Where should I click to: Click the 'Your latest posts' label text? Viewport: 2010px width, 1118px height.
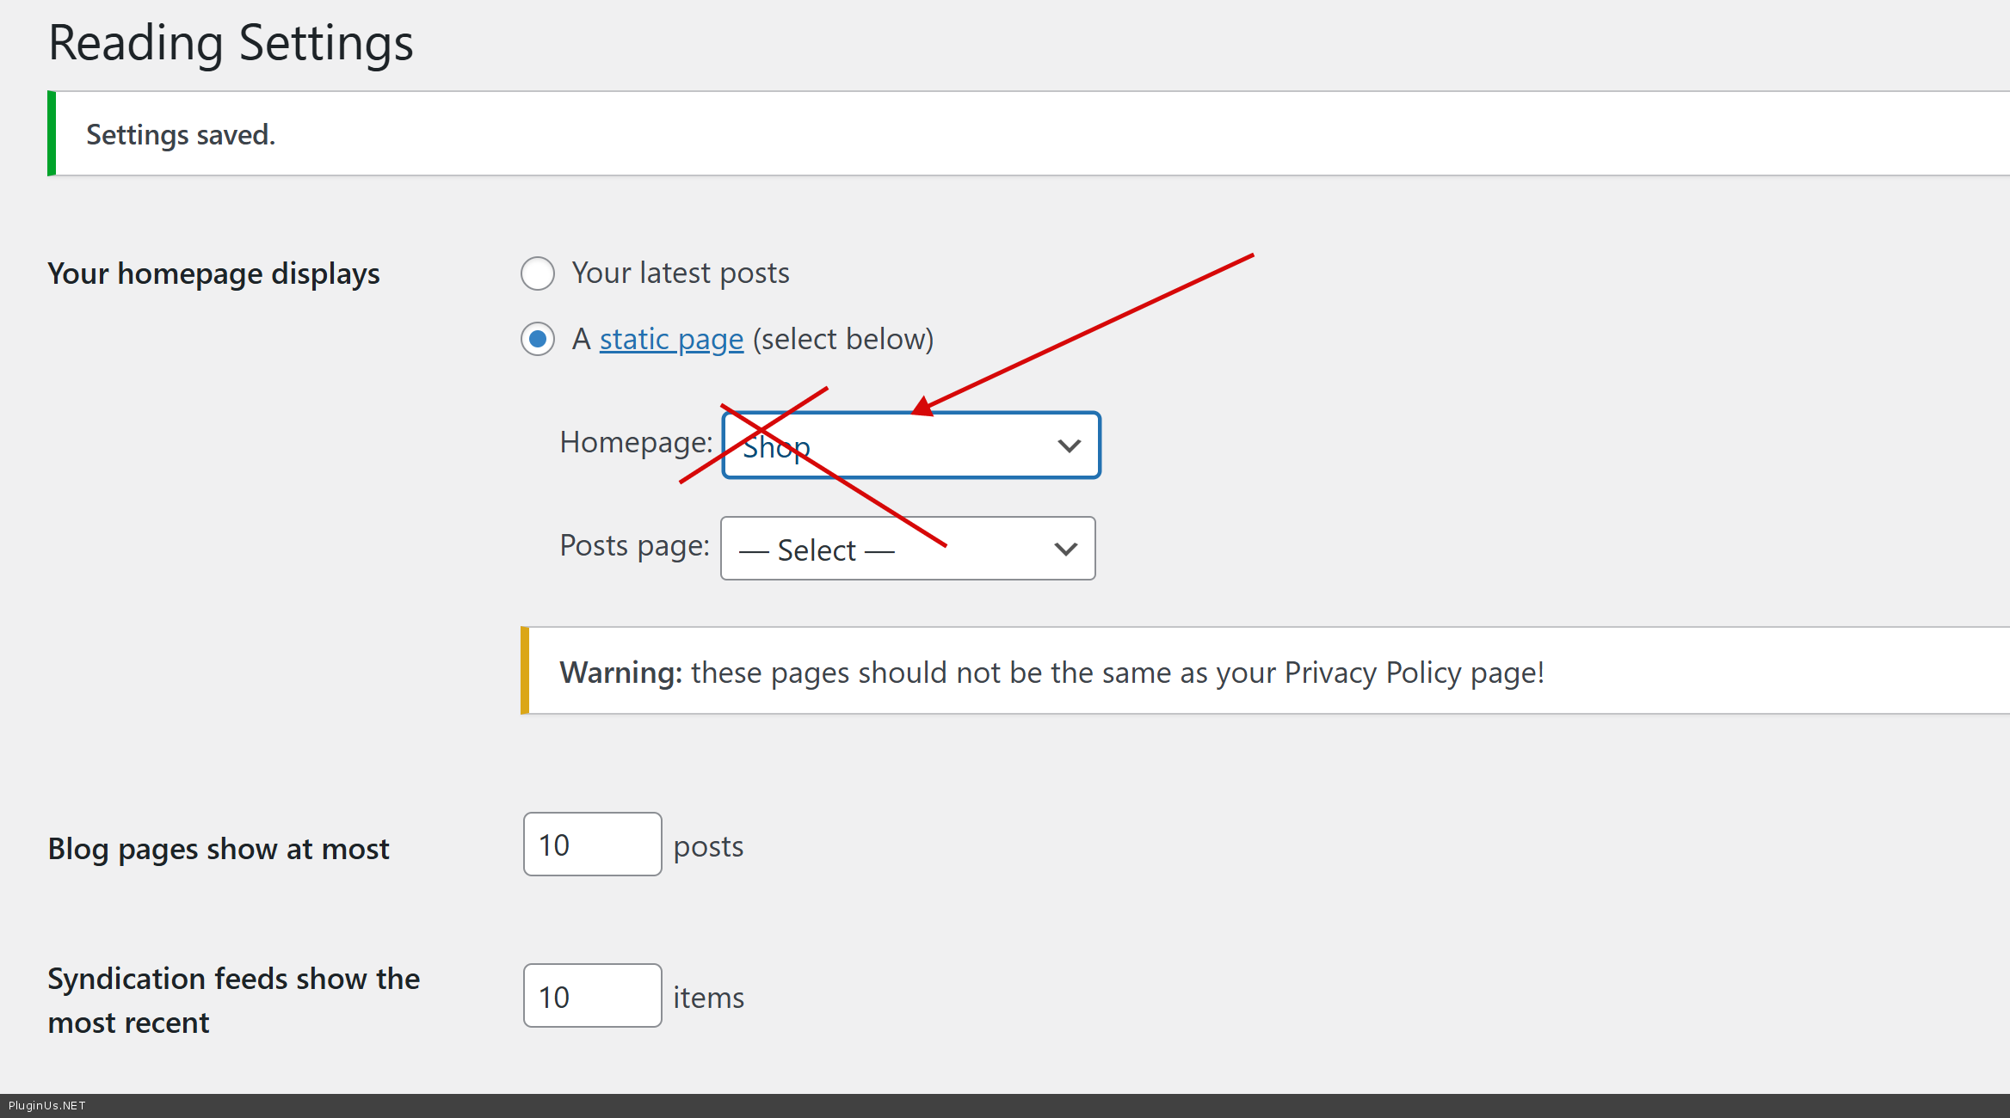click(x=680, y=273)
